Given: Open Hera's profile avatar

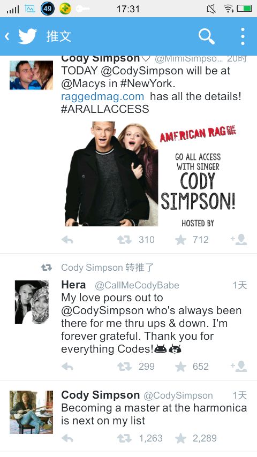Looking at the screenshot, I should point(32,302).
